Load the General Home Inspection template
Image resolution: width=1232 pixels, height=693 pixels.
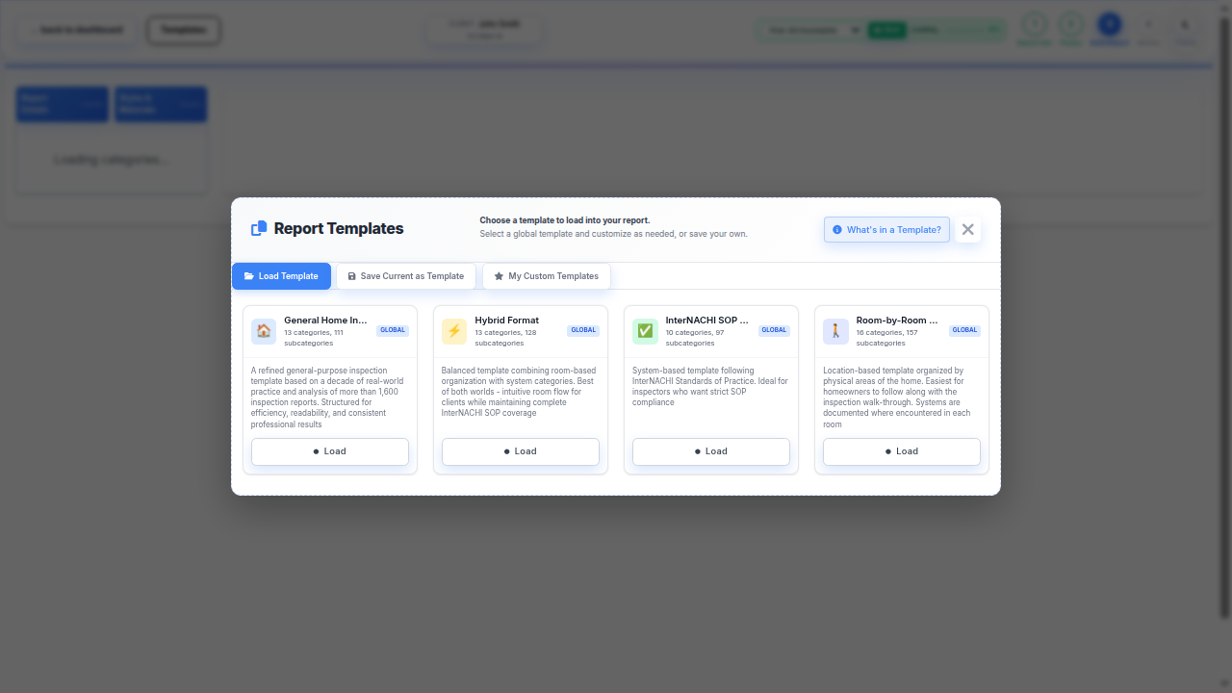pyautogui.click(x=329, y=451)
